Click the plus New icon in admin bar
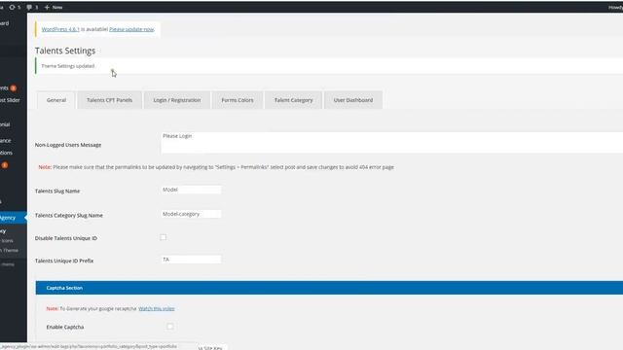The width and height of the screenshot is (623, 350). (x=47, y=7)
